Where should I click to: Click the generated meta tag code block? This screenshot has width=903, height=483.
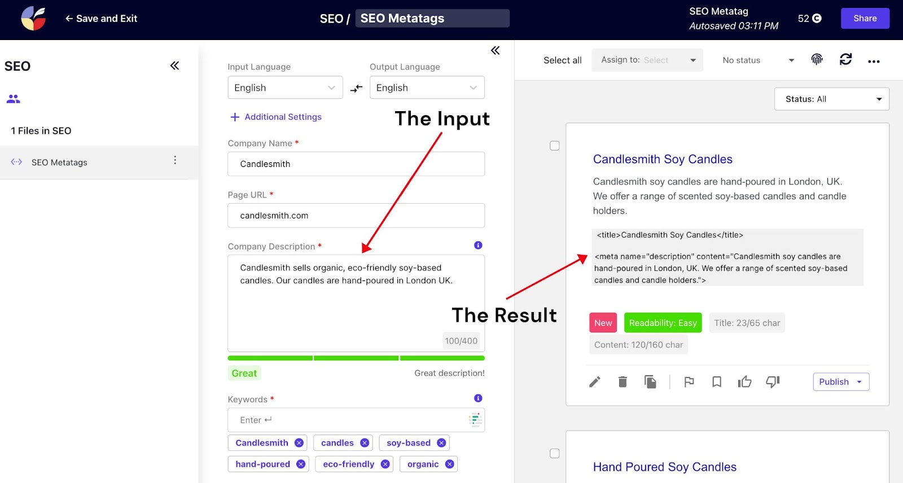coord(727,257)
